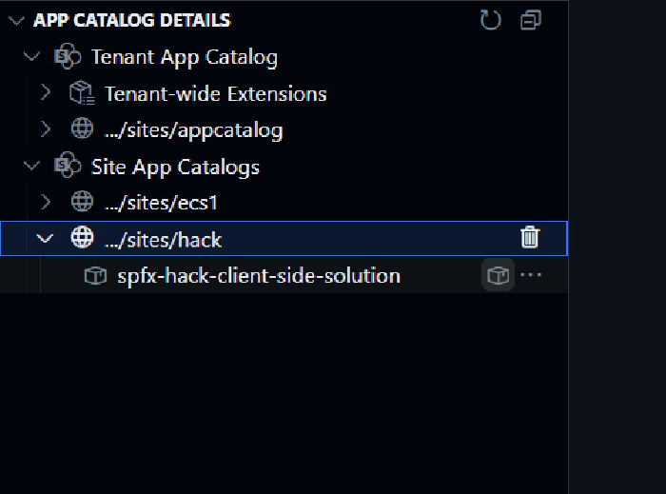The height and width of the screenshot is (494, 666).
Task: Collapse the Tenant App Catalog node
Action: [x=32, y=57]
